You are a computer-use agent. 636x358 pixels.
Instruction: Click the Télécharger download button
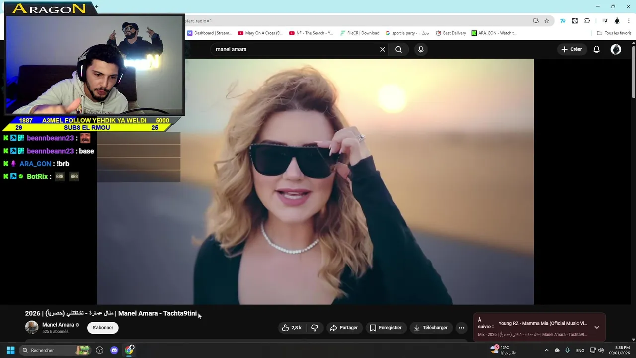click(431, 328)
